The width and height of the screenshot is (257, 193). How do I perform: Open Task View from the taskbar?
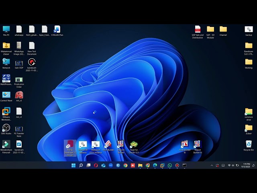(88, 165)
